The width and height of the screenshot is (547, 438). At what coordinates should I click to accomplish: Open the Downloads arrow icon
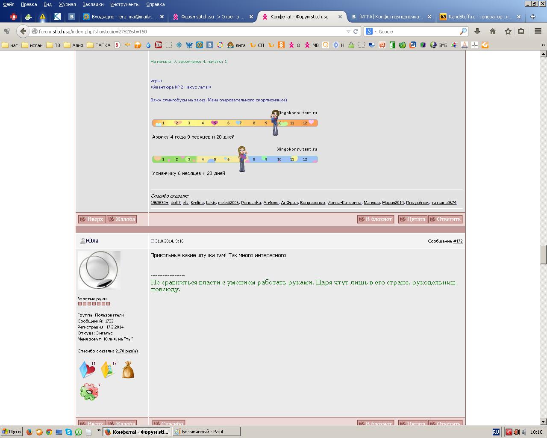pyautogui.click(x=477, y=31)
